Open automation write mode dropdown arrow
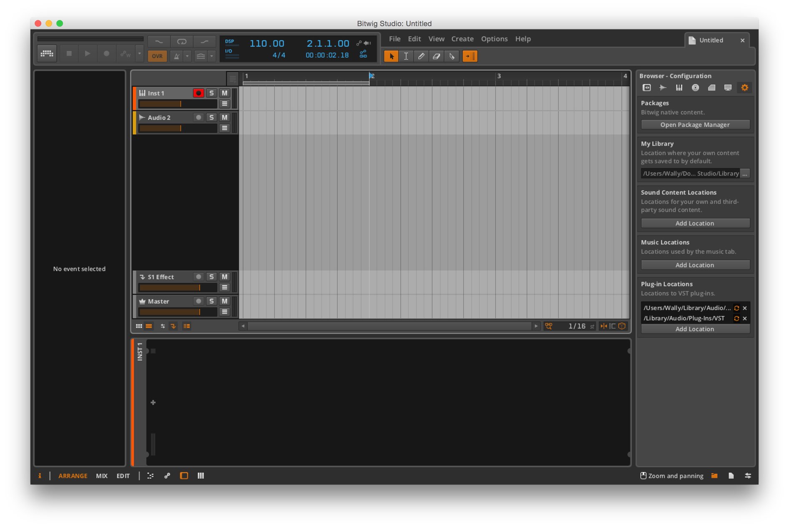This screenshot has width=789, height=528. (140, 54)
